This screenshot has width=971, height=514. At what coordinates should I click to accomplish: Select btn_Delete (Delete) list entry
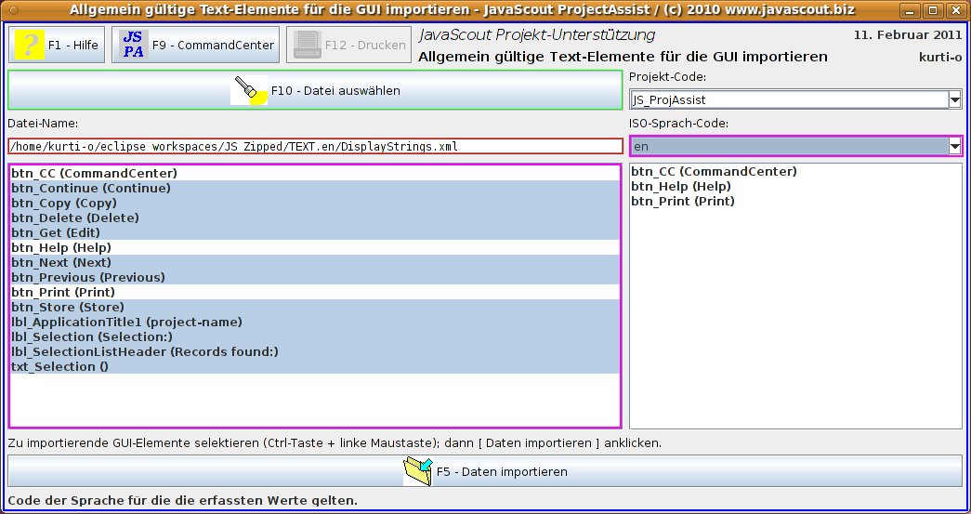75,217
